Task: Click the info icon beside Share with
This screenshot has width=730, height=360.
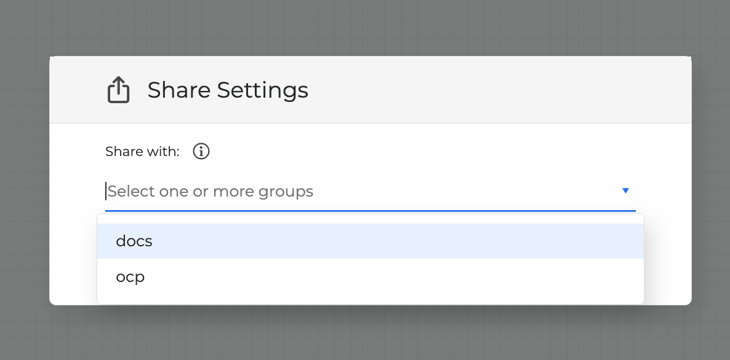Action: pyautogui.click(x=201, y=151)
